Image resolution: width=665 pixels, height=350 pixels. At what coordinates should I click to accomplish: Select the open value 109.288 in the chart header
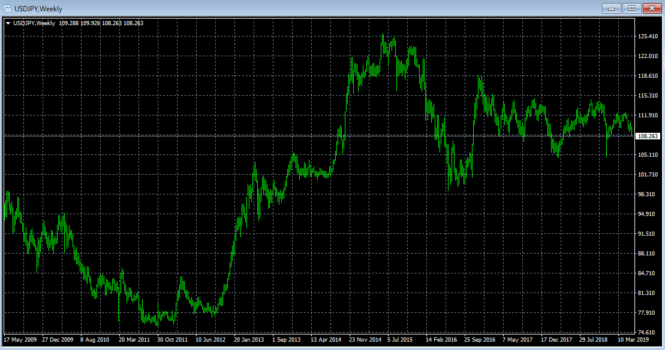(x=69, y=23)
